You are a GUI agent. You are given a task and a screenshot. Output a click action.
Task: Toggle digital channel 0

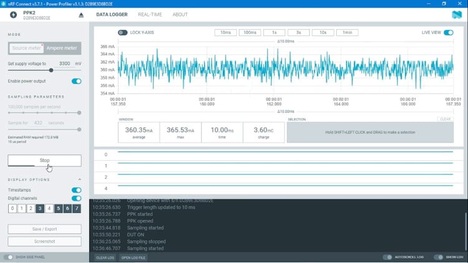coord(12,208)
